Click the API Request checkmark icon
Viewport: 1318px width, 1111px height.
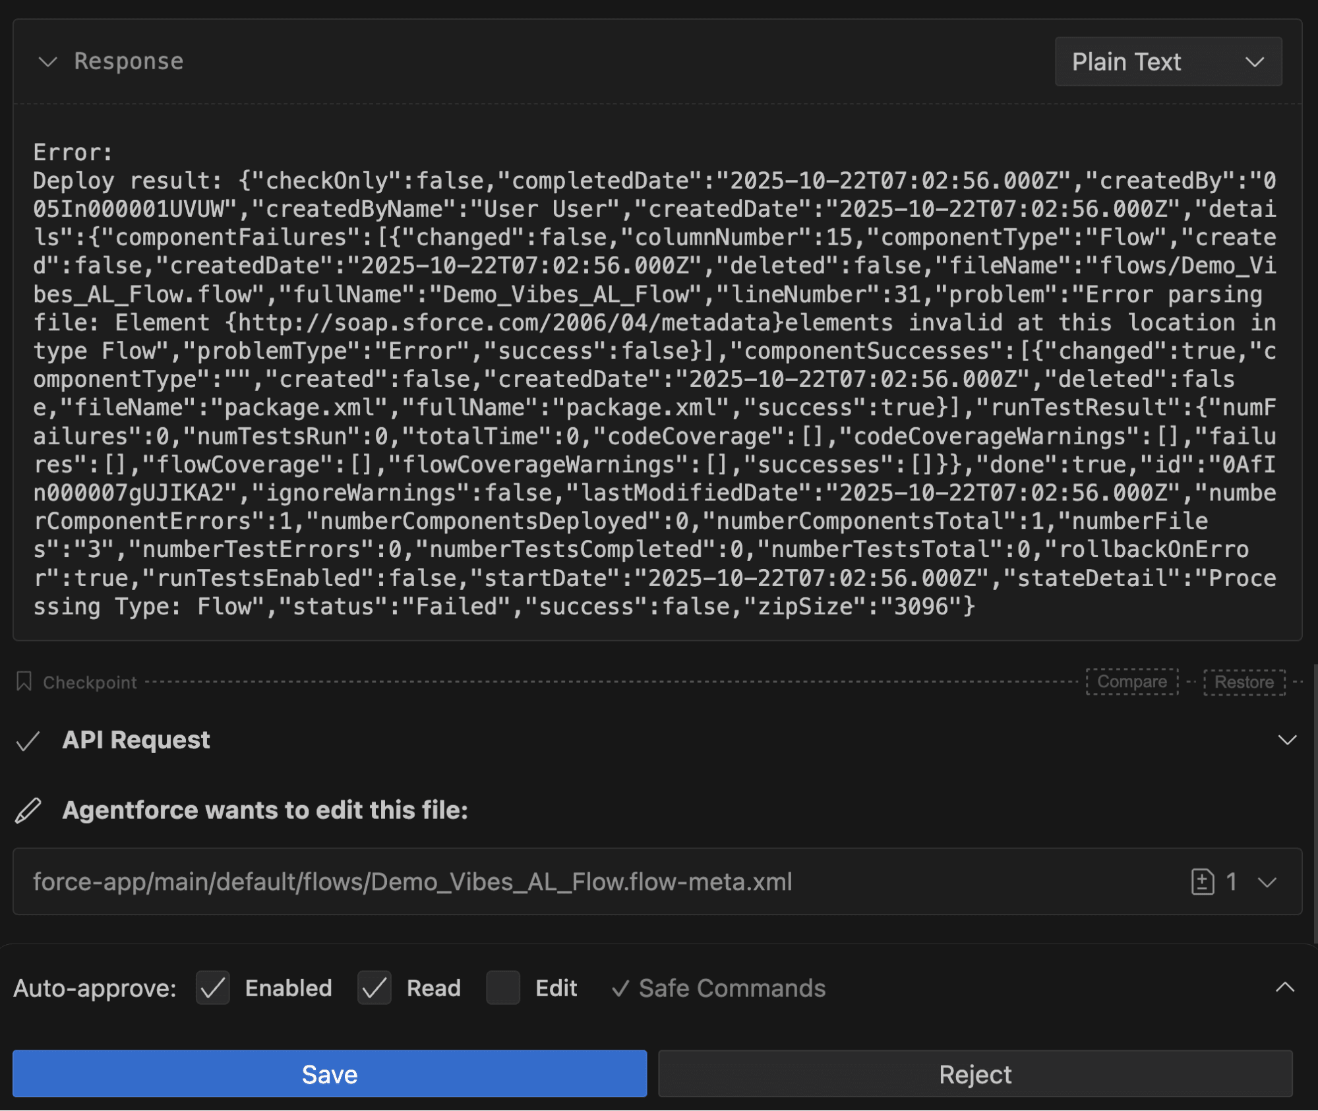click(x=28, y=740)
